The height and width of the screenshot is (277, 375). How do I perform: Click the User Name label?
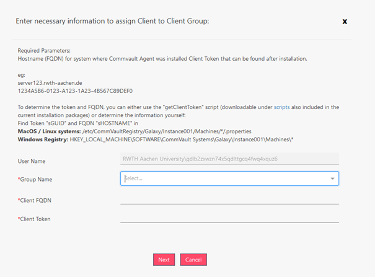pos(33,161)
